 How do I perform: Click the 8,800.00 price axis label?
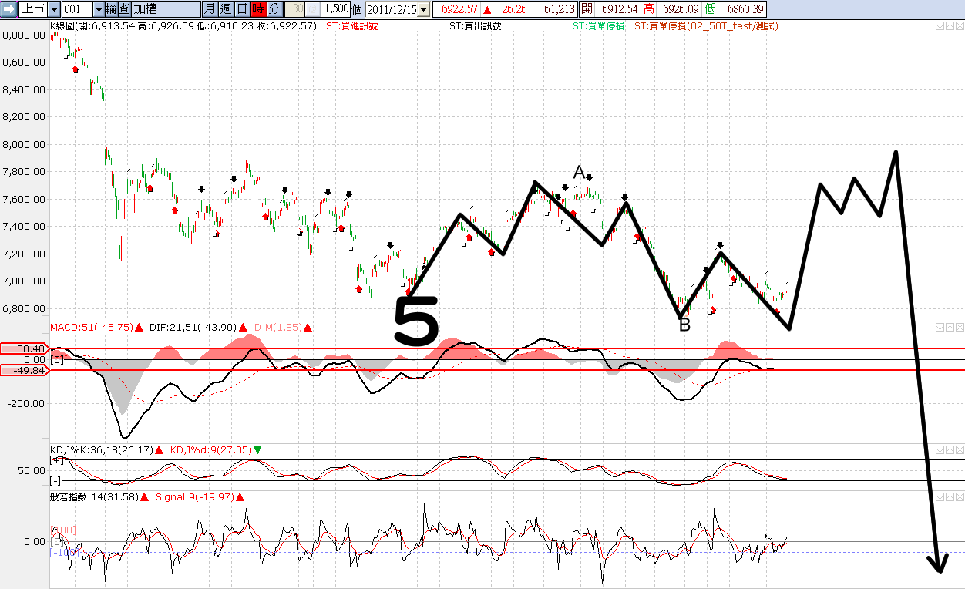tap(23, 35)
